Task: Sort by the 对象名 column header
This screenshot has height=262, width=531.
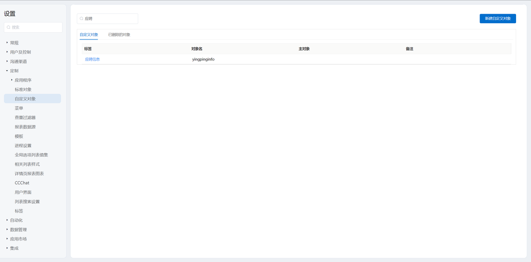Action: 197,49
